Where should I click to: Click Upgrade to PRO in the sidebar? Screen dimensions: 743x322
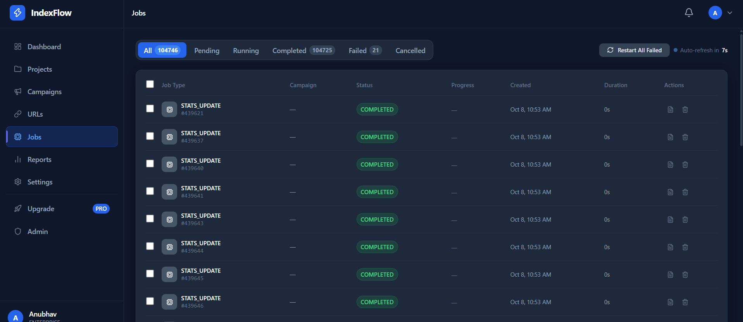coord(62,209)
